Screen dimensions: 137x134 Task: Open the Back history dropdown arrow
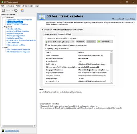coord(13,10)
